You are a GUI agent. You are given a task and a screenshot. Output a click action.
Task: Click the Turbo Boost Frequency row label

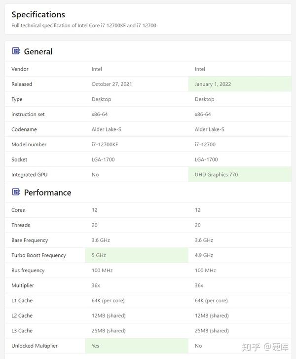[x=38, y=255]
